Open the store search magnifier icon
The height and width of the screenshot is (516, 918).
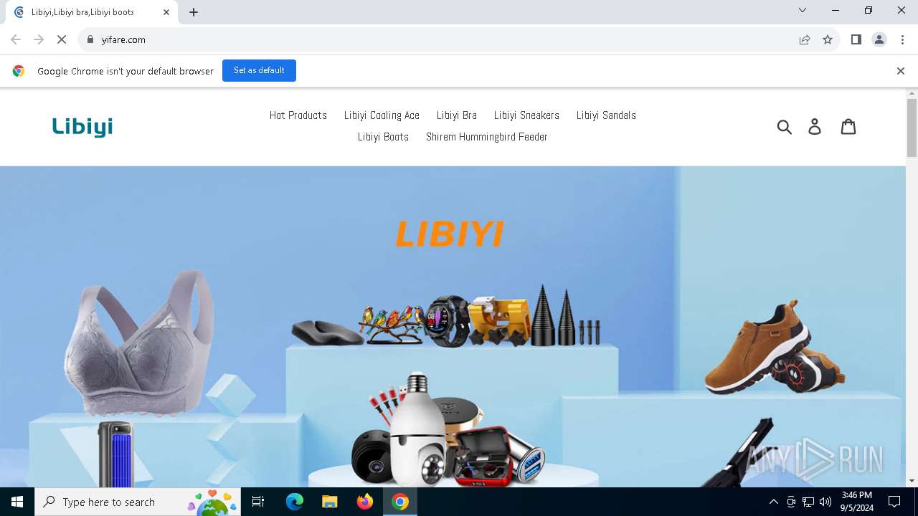click(785, 127)
